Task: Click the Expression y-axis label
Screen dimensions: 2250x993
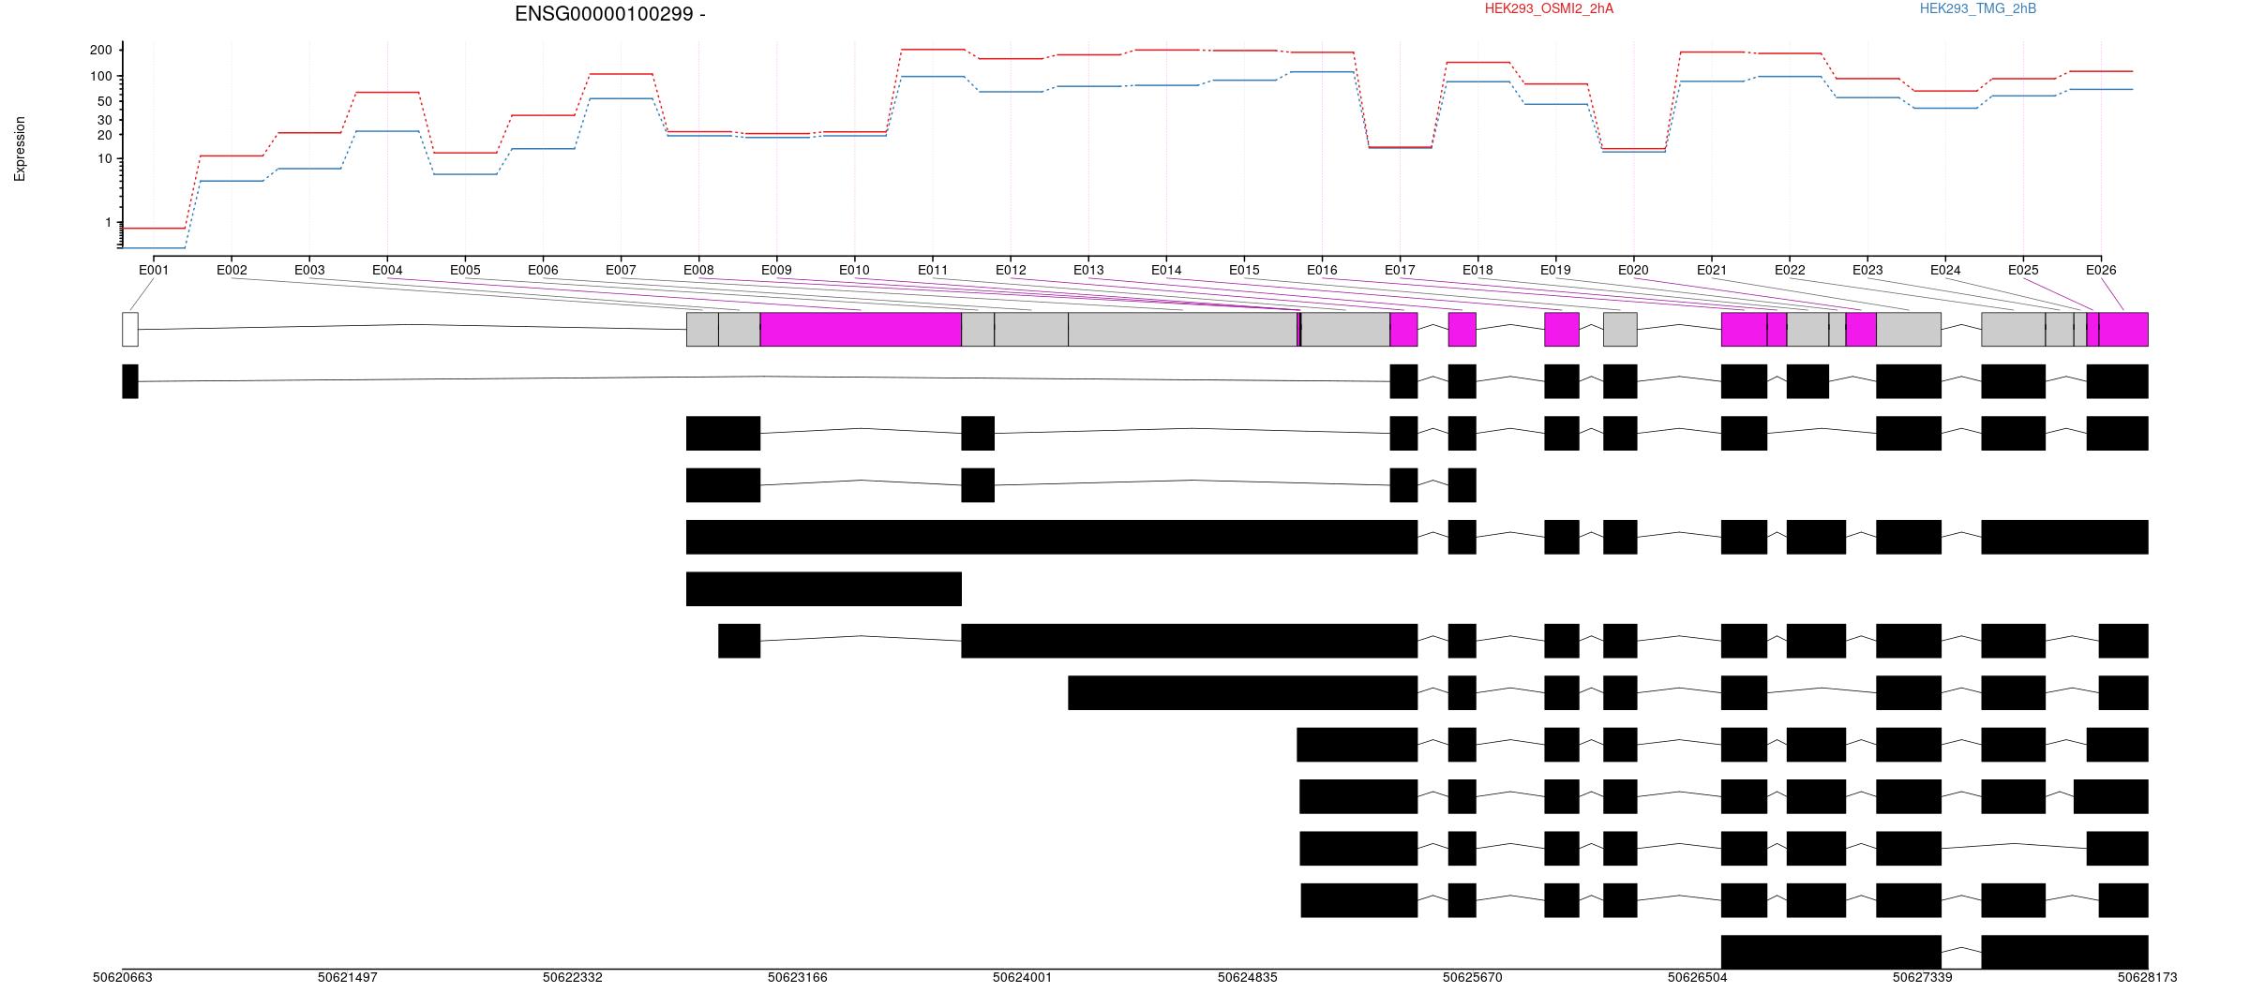Action: point(20,149)
